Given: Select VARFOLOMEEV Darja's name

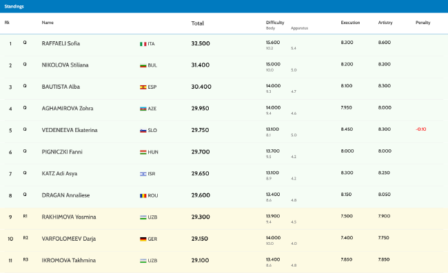Looking at the screenshot, I should point(69,239).
